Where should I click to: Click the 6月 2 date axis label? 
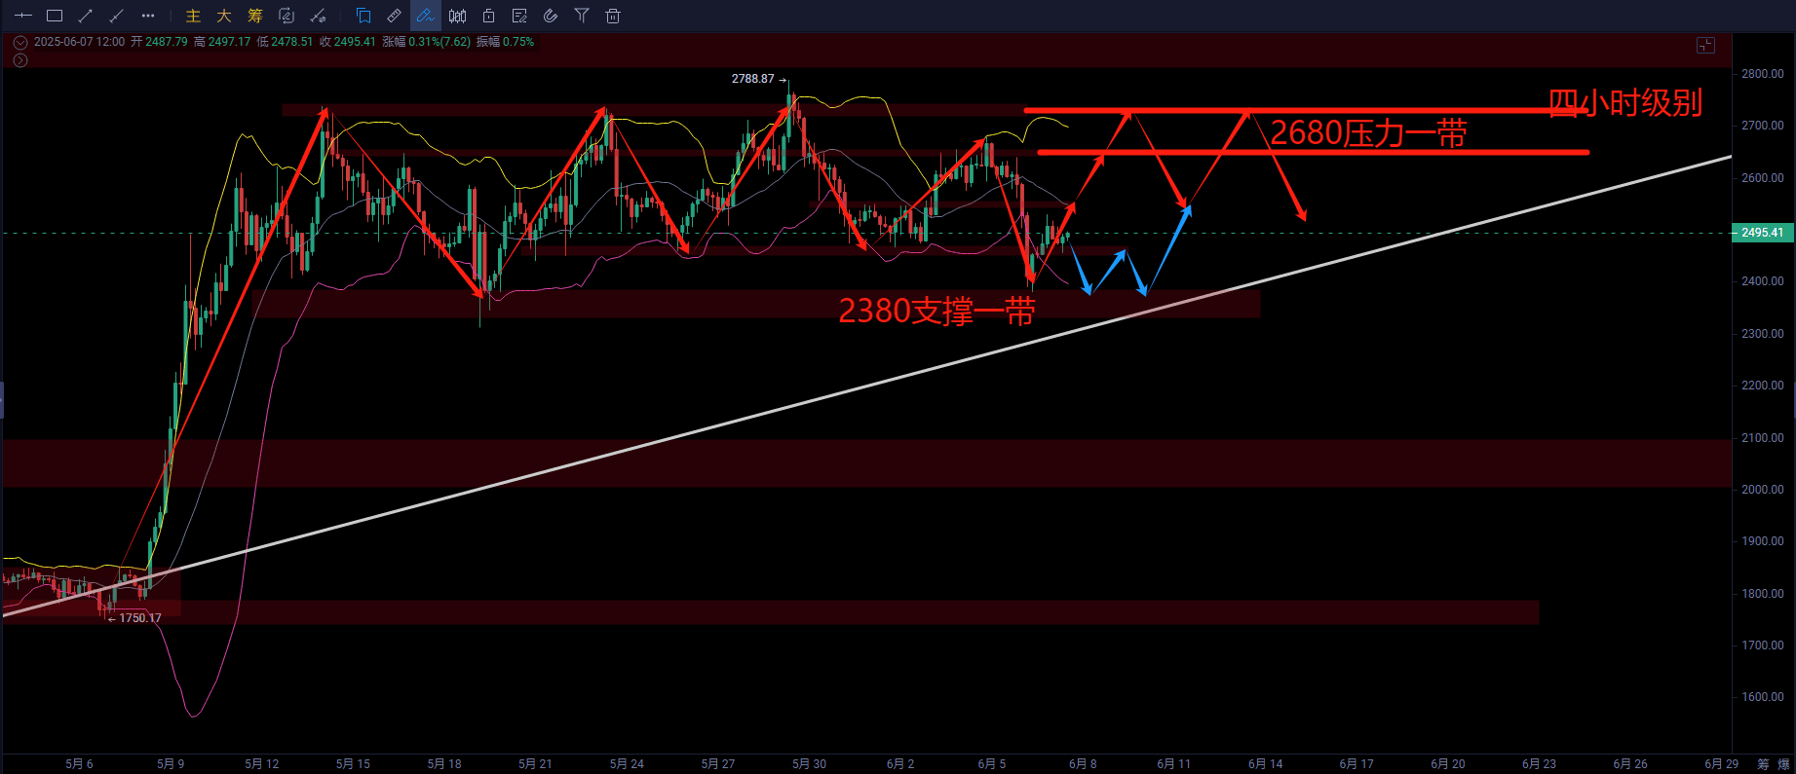click(x=900, y=764)
